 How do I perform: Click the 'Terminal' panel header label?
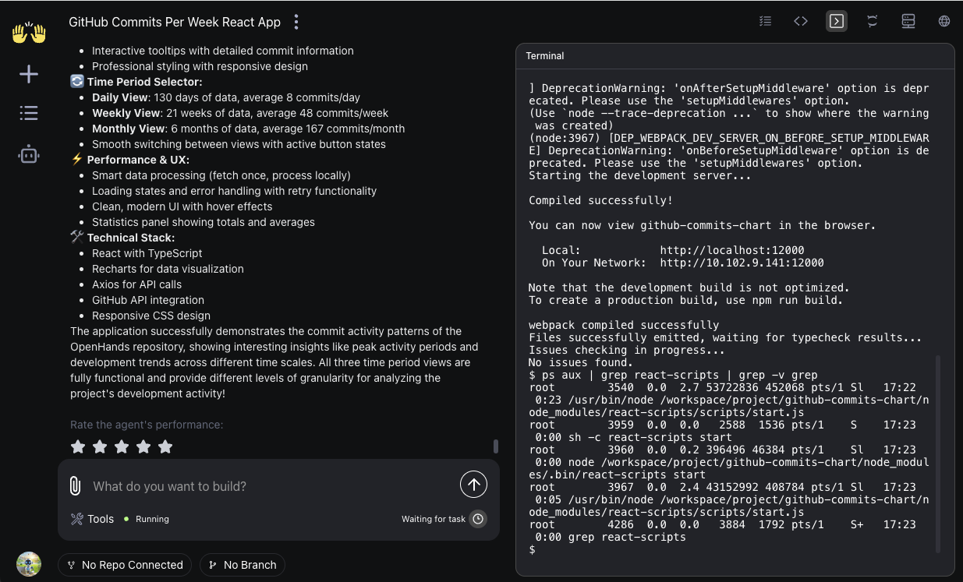point(545,56)
